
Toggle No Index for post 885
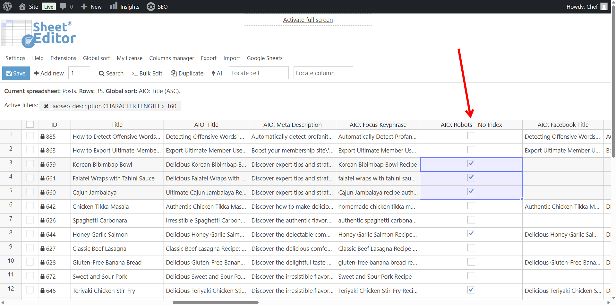[471, 136]
